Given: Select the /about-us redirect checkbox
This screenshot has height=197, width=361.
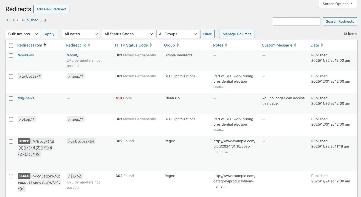Looking at the screenshot, I should pos(11,55).
